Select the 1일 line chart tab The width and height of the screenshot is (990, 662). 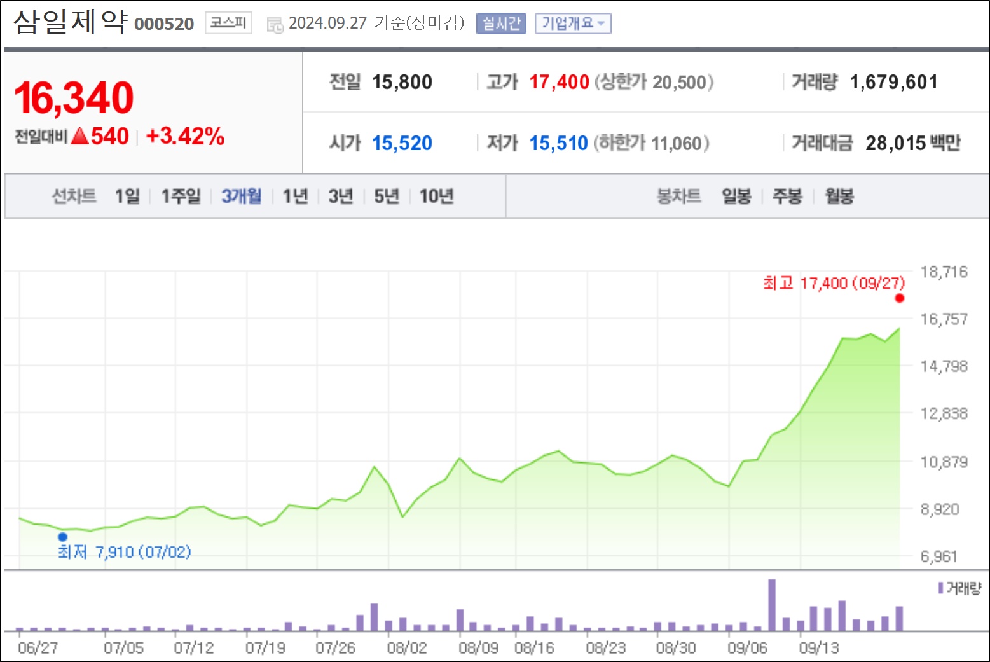[127, 197]
